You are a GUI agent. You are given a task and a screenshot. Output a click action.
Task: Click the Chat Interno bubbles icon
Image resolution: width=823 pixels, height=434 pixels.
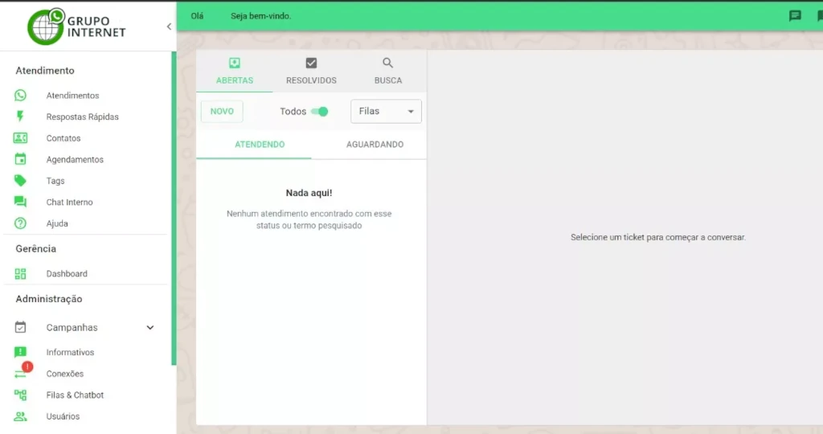click(x=20, y=202)
